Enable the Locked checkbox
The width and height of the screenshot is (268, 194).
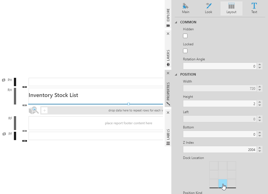pyautogui.click(x=185, y=51)
